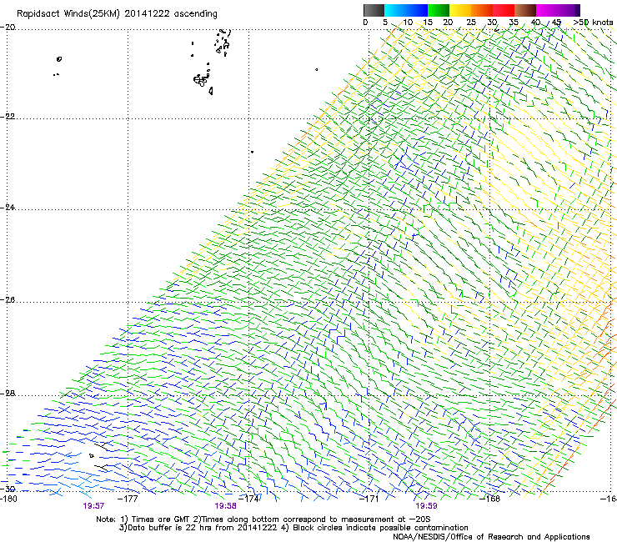617x542 pixels.
Task: Select the magenta 40-45 knots legend color
Action: [547, 10]
